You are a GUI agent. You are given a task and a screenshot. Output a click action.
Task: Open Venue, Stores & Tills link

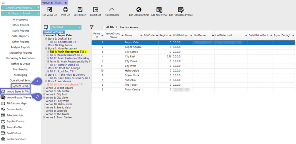pyautogui.click(x=18, y=92)
